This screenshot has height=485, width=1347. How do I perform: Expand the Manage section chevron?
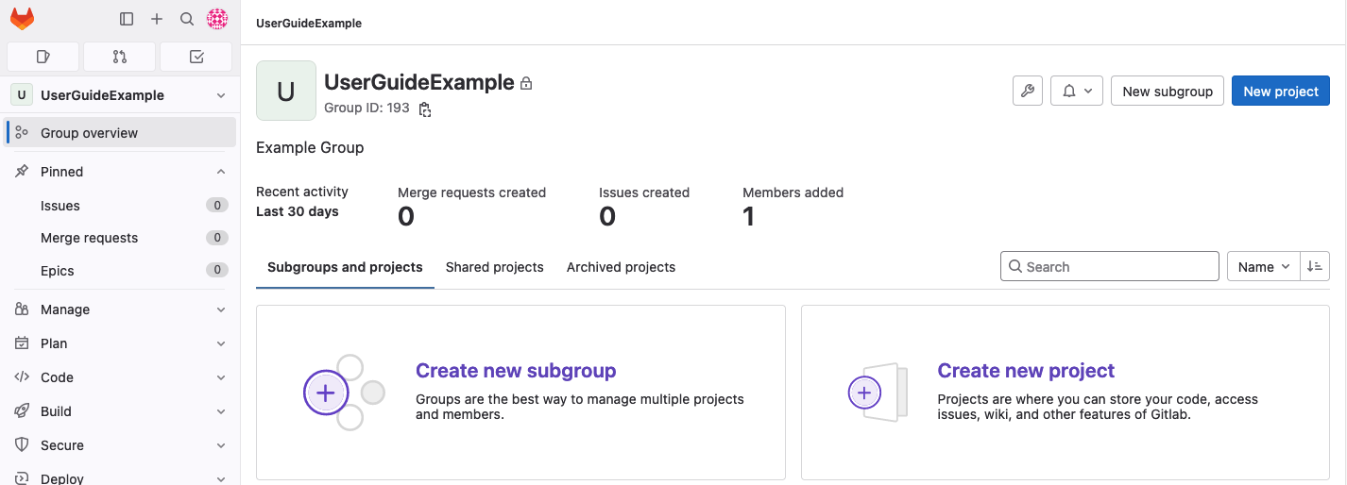(x=221, y=309)
